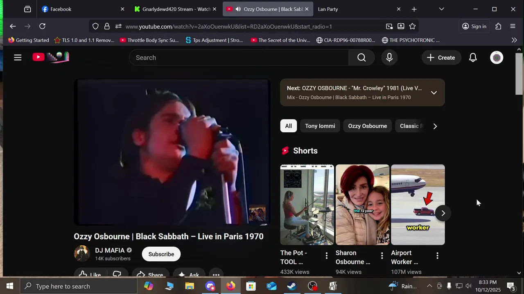524x294 pixels.
Task: Click the Create button
Action: pyautogui.click(x=441, y=58)
